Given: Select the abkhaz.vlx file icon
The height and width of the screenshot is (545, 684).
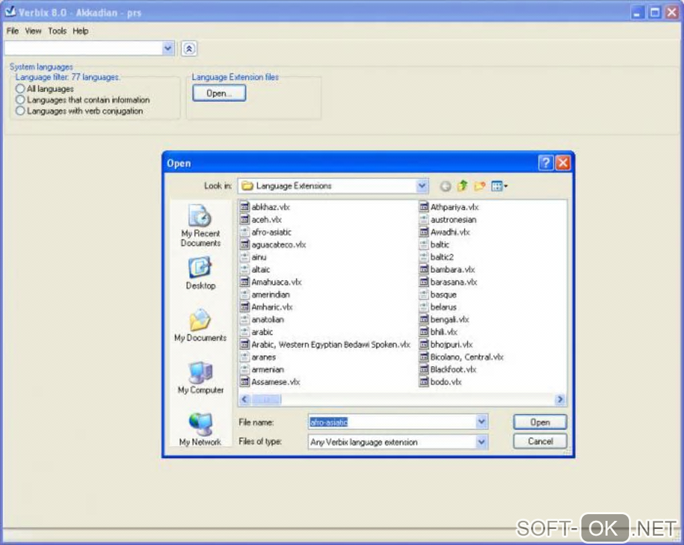Looking at the screenshot, I should click(245, 207).
